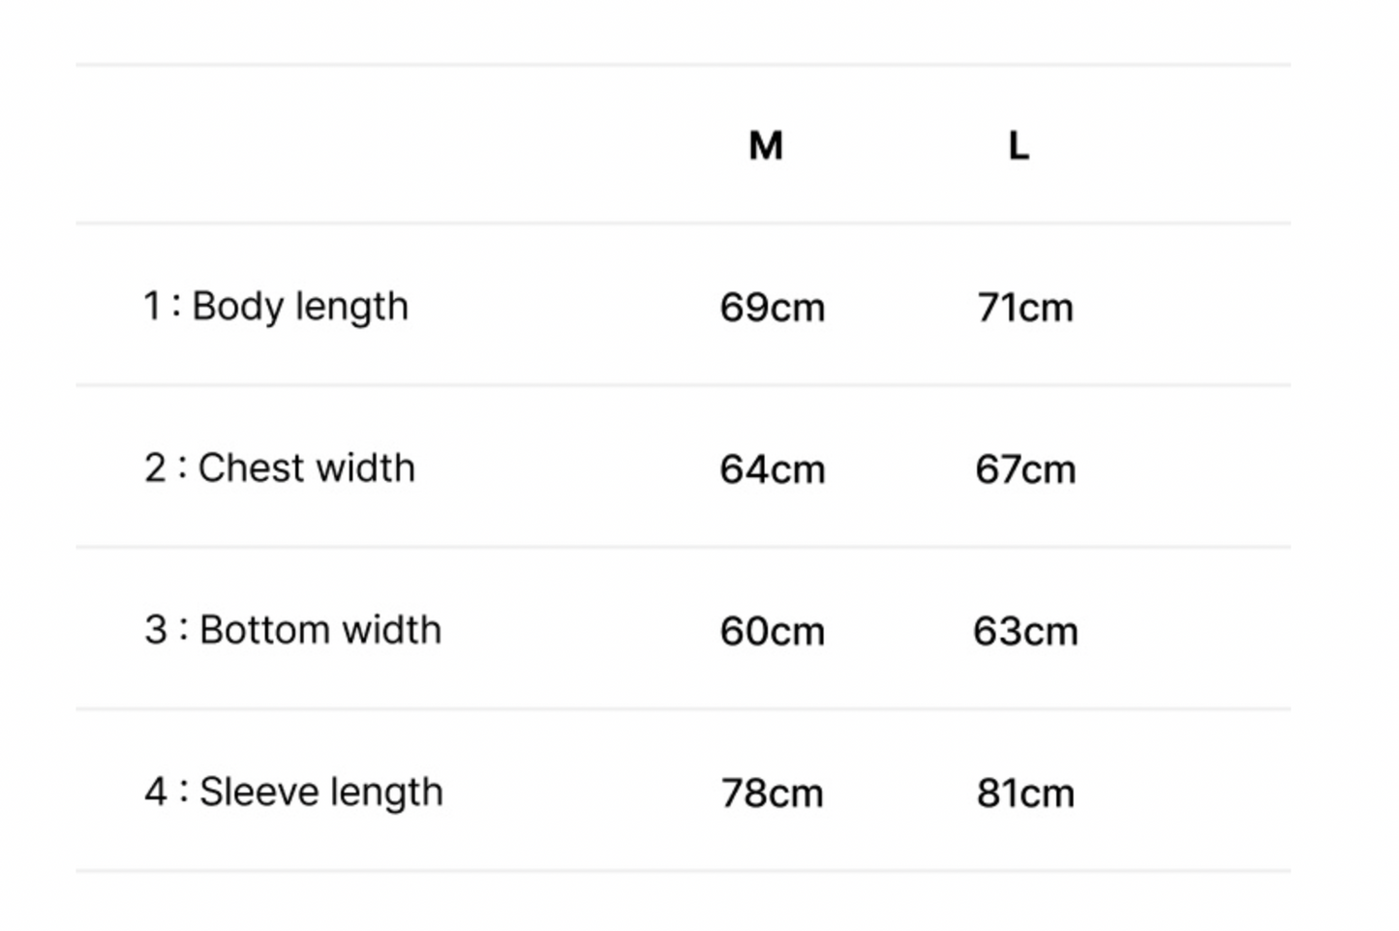This screenshot has width=1399, height=931.
Task: Click the number 3 before Bottom width
Action: (x=156, y=630)
